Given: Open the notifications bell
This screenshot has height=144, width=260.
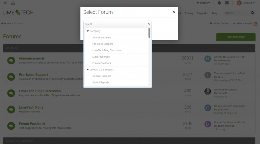Looking at the screenshot, I should pos(219,3).
